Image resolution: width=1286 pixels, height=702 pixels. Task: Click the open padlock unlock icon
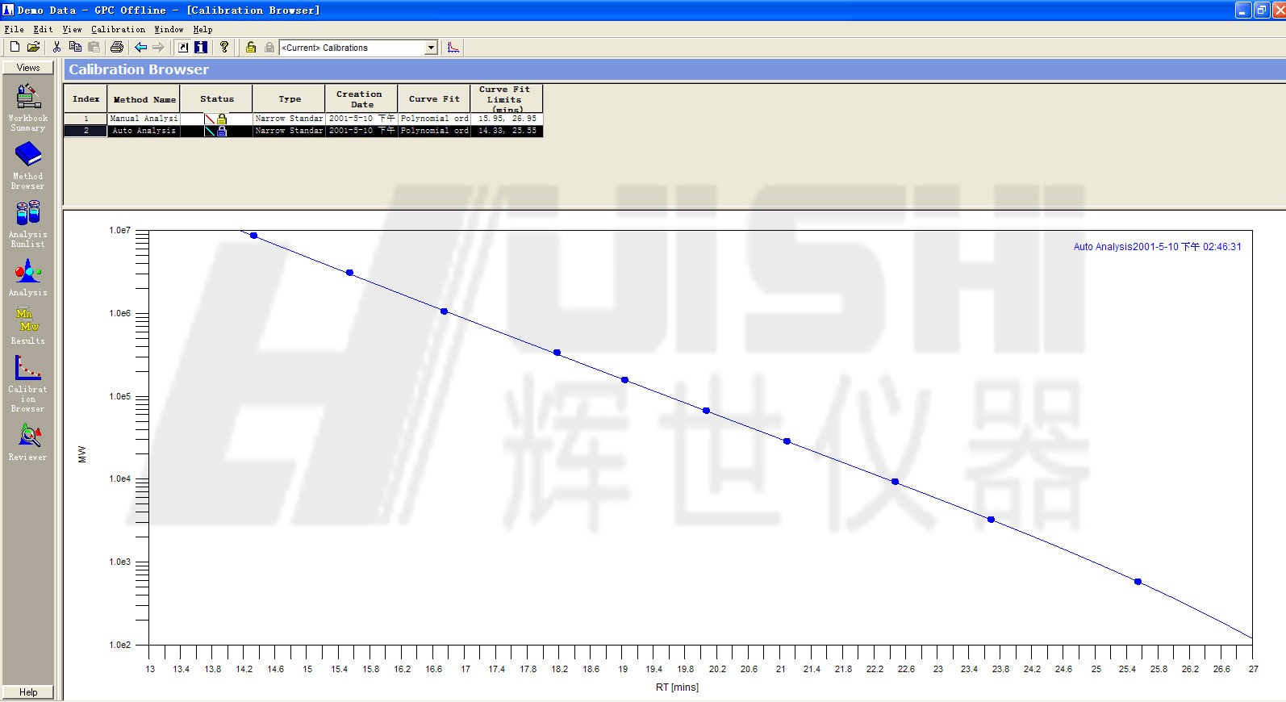tap(251, 48)
